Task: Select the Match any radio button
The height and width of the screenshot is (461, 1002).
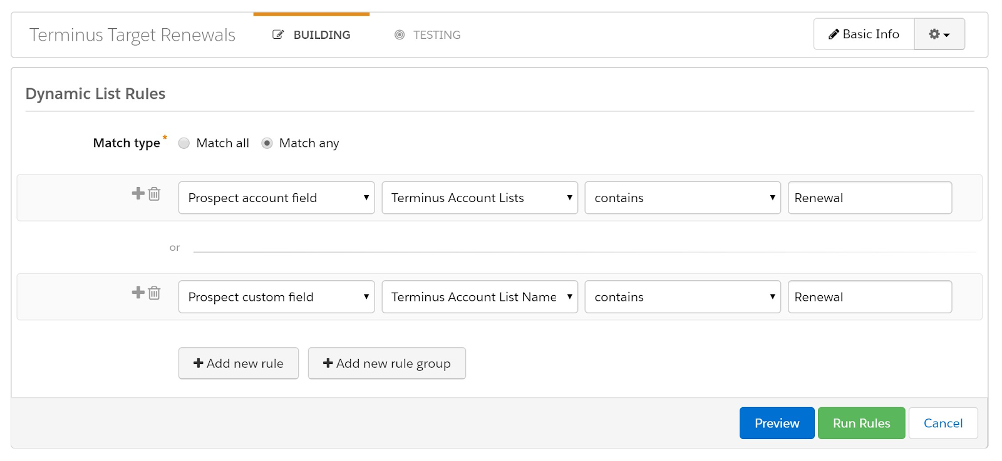Action: 267,143
